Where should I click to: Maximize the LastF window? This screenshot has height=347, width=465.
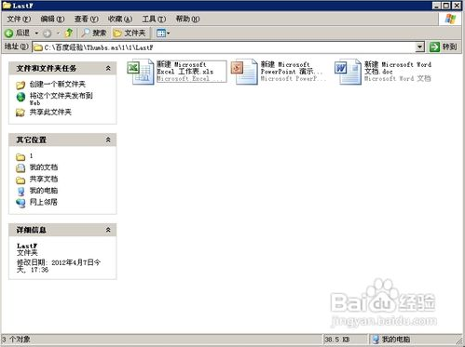tap(446, 6)
